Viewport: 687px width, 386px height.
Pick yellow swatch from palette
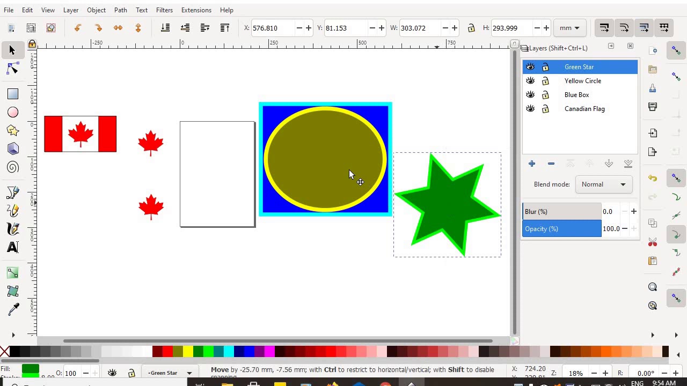coord(188,352)
